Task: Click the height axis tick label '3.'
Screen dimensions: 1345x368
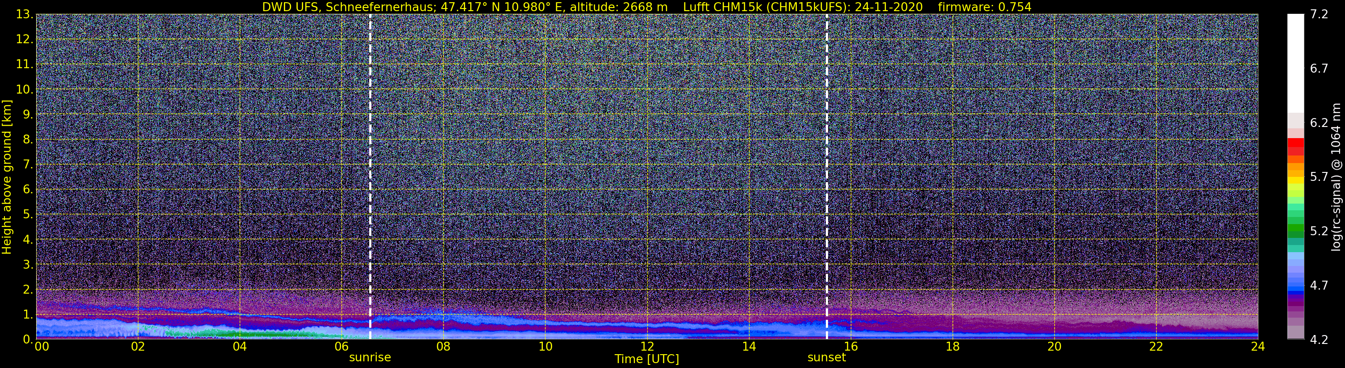Action: (x=28, y=264)
